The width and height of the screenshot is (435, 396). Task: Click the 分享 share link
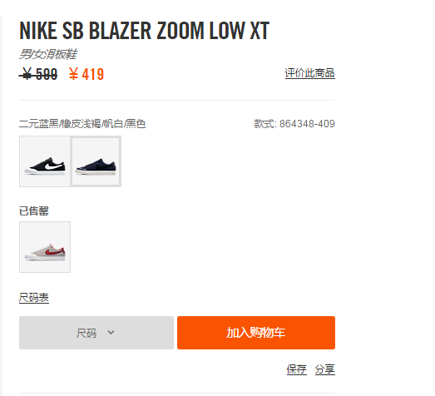(325, 369)
